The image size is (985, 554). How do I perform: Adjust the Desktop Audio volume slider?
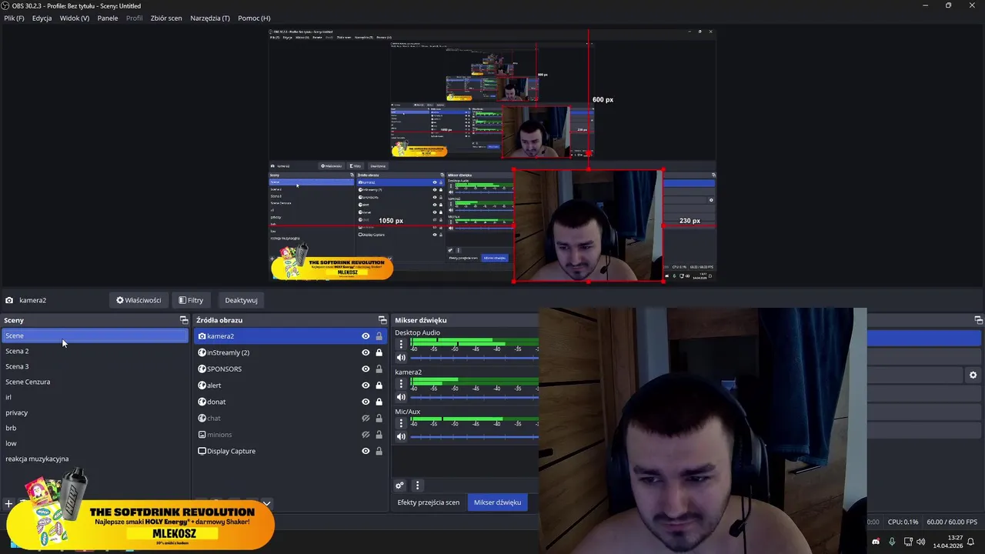pyautogui.click(x=474, y=358)
